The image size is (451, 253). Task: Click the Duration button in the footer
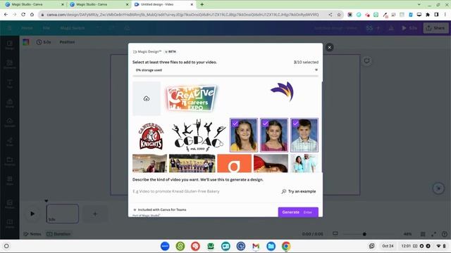[58, 234]
